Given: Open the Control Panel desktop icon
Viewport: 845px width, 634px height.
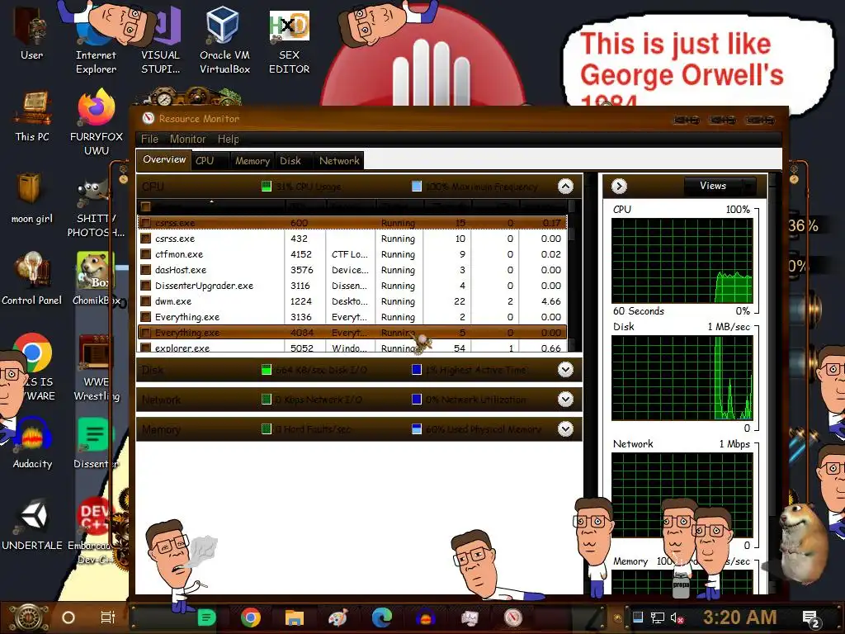Looking at the screenshot, I should (32, 277).
